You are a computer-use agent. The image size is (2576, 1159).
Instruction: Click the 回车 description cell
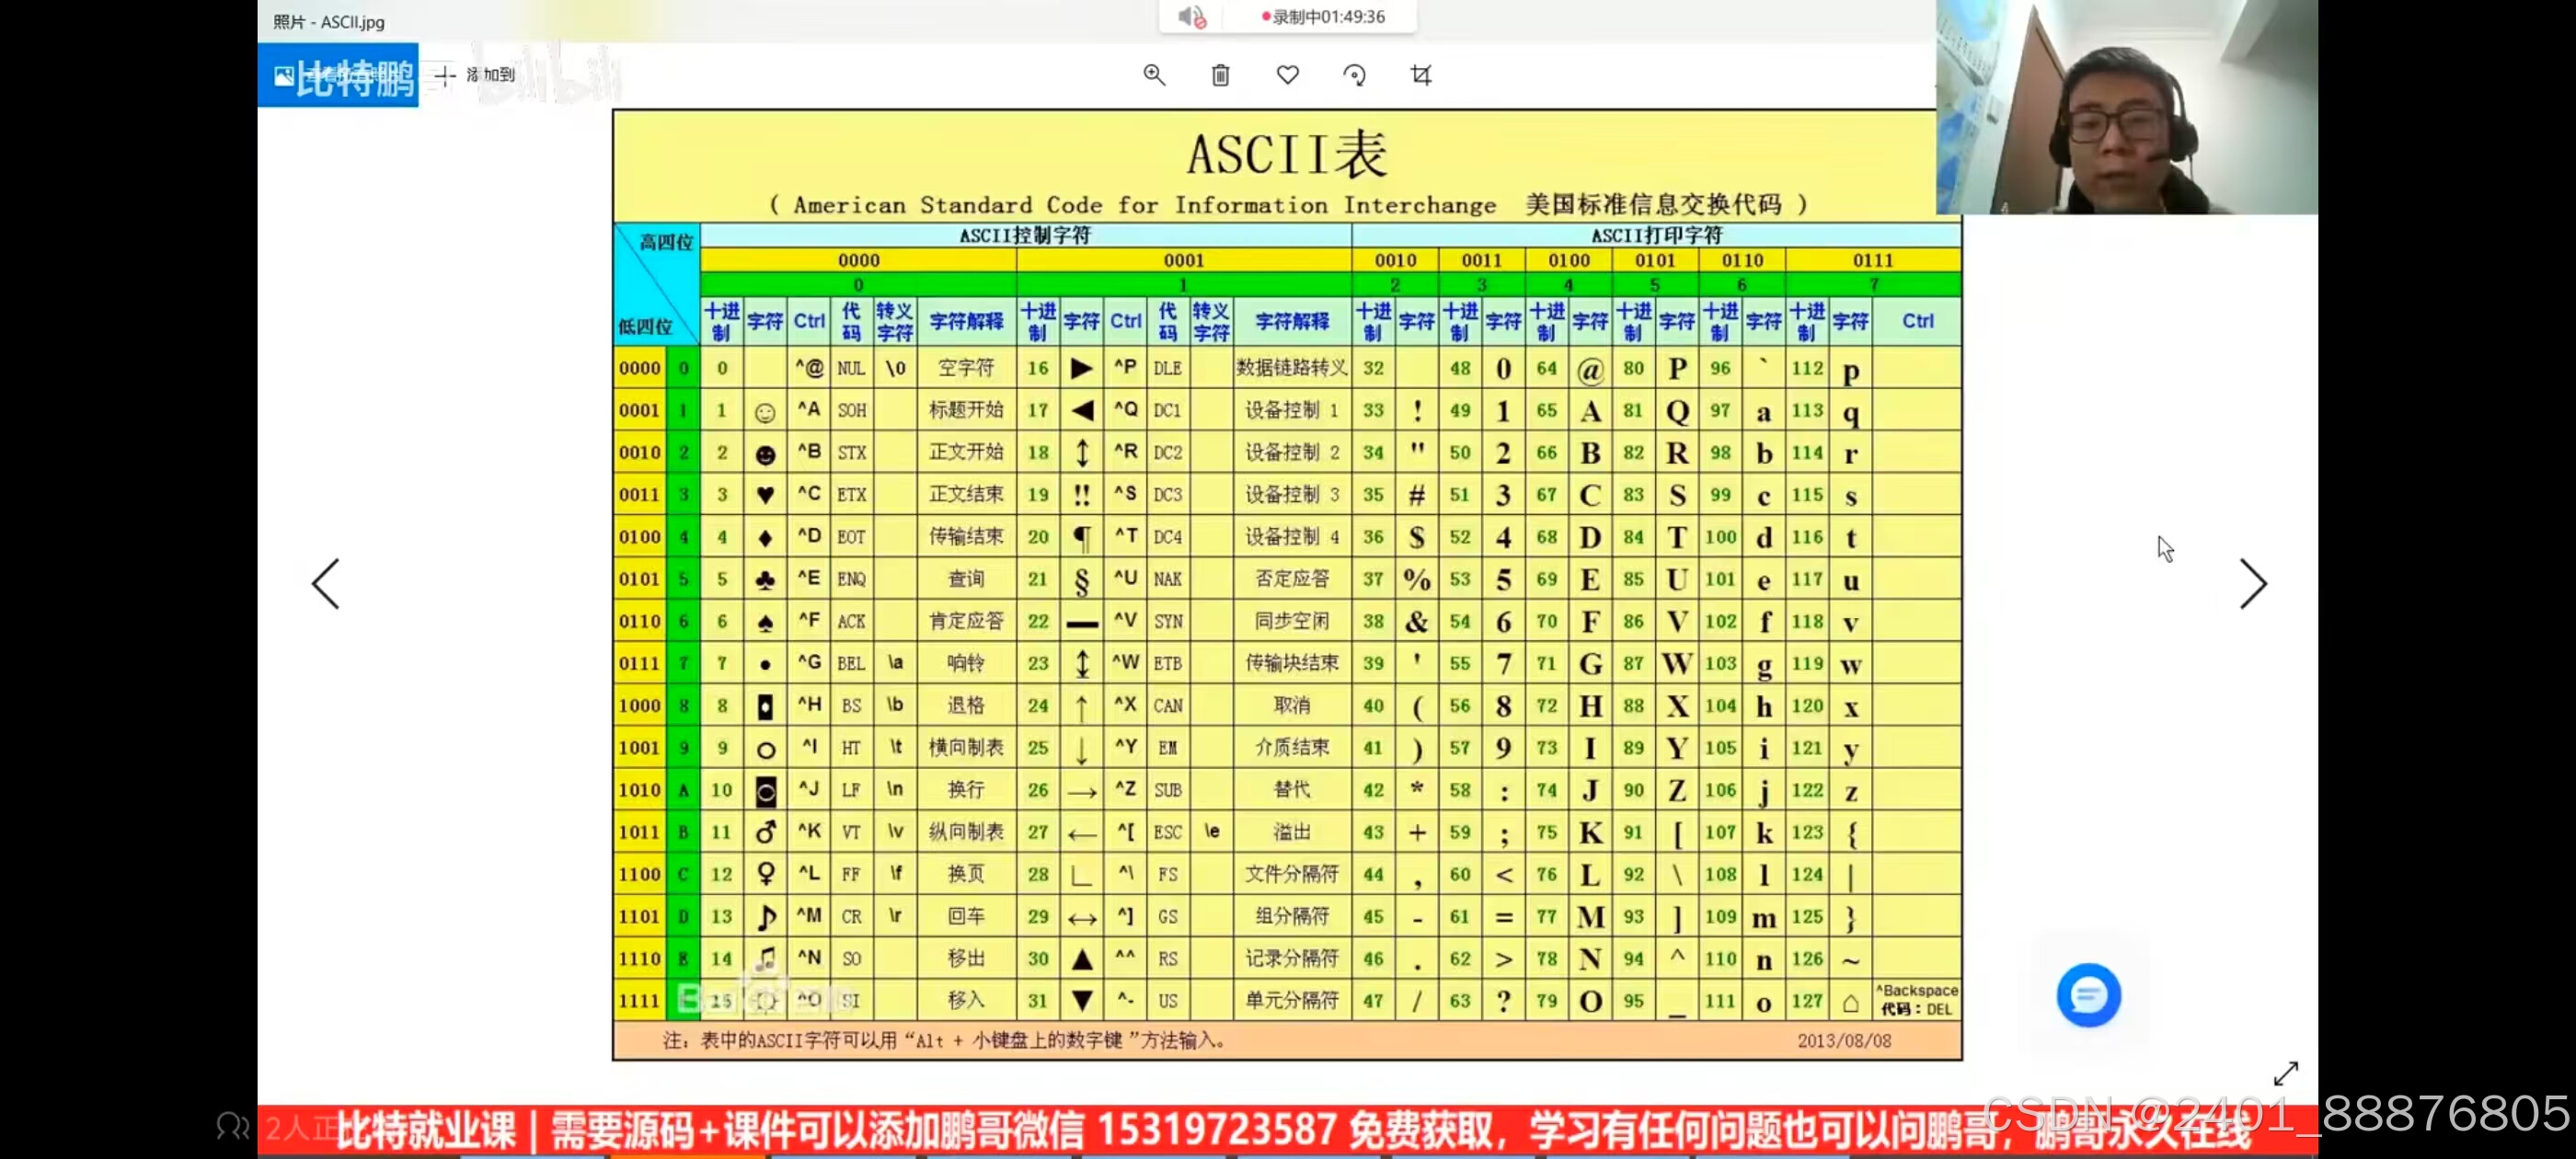(x=966, y=916)
